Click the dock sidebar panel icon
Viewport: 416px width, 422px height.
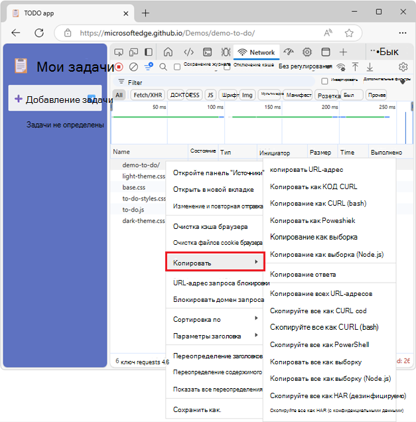coord(149,52)
